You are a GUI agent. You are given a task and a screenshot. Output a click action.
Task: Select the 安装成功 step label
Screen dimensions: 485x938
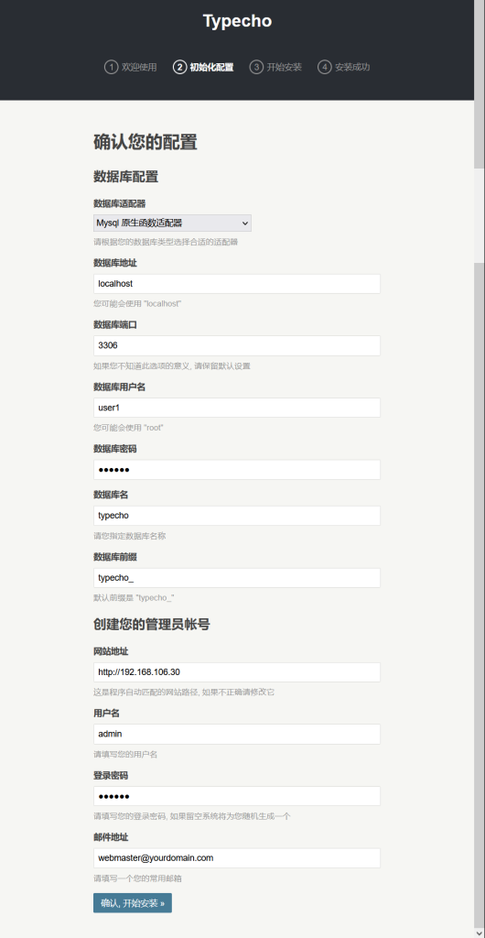[352, 67]
